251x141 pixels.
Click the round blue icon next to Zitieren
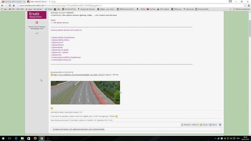(220, 125)
